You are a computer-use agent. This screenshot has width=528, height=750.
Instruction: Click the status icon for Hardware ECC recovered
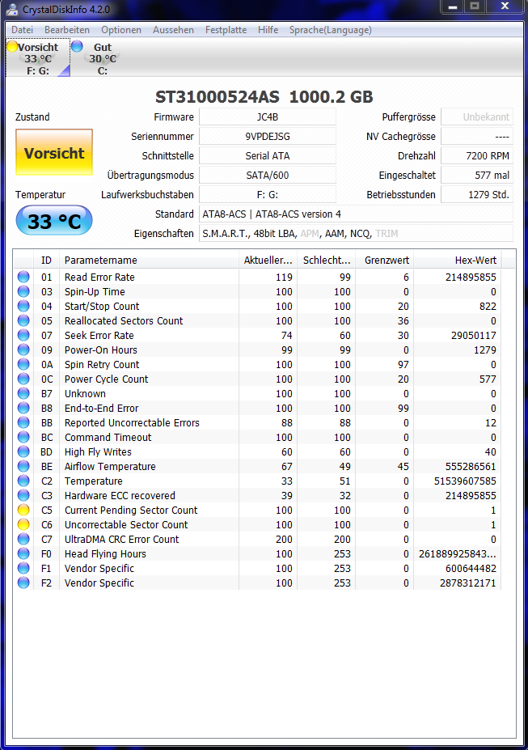[23, 495]
